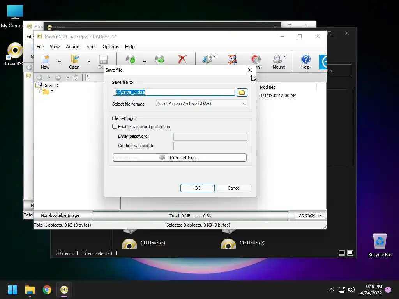Click the Compress toolbar icon
The width and height of the screenshot is (399, 299).
pyautogui.click(x=232, y=59)
